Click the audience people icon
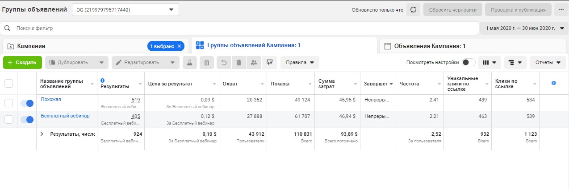 [254, 62]
